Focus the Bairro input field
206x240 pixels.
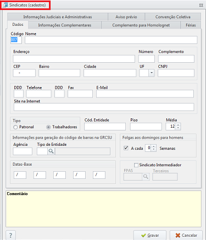(59, 73)
